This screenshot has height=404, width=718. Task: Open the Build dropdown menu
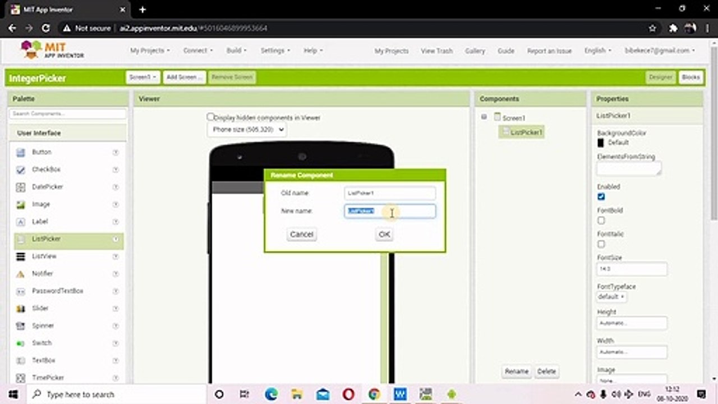(236, 50)
